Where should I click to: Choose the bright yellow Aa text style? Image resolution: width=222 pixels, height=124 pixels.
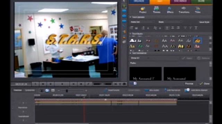point(181,46)
